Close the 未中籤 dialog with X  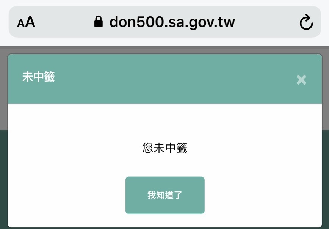(301, 80)
